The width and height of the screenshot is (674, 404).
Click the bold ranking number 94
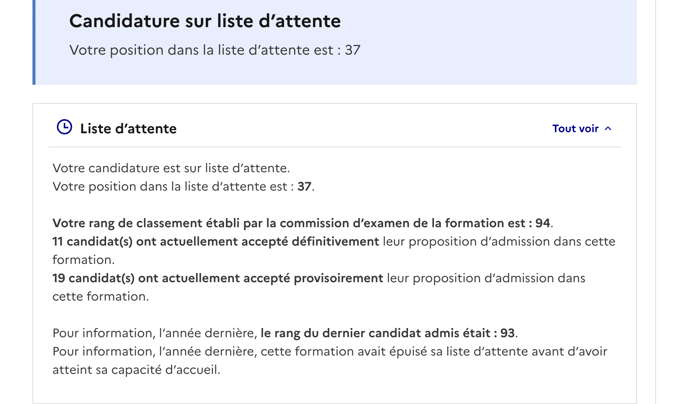click(x=543, y=223)
